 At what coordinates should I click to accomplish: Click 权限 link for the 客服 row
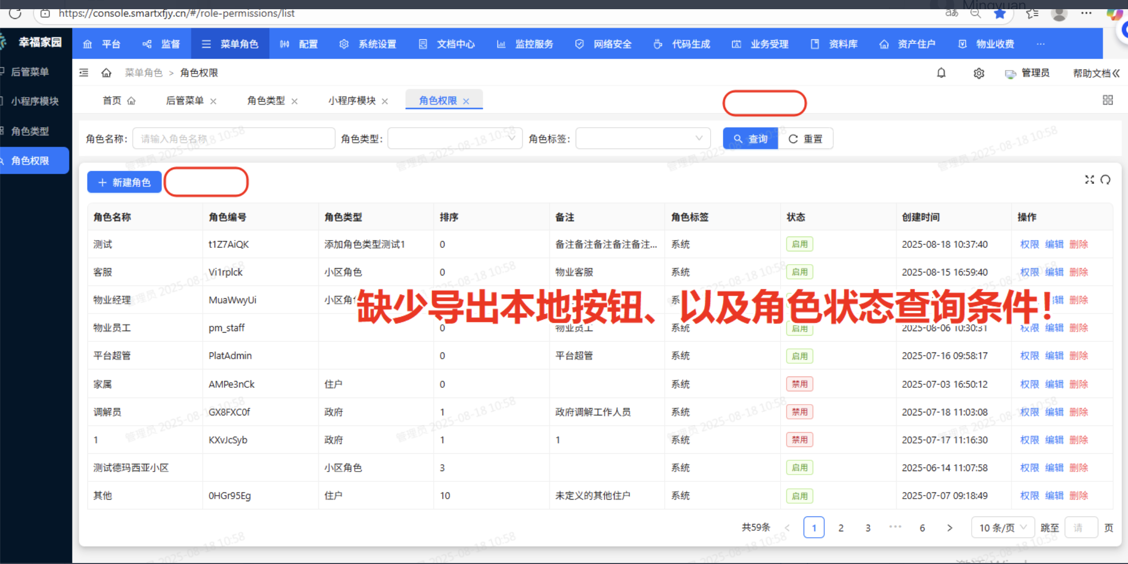(1029, 272)
